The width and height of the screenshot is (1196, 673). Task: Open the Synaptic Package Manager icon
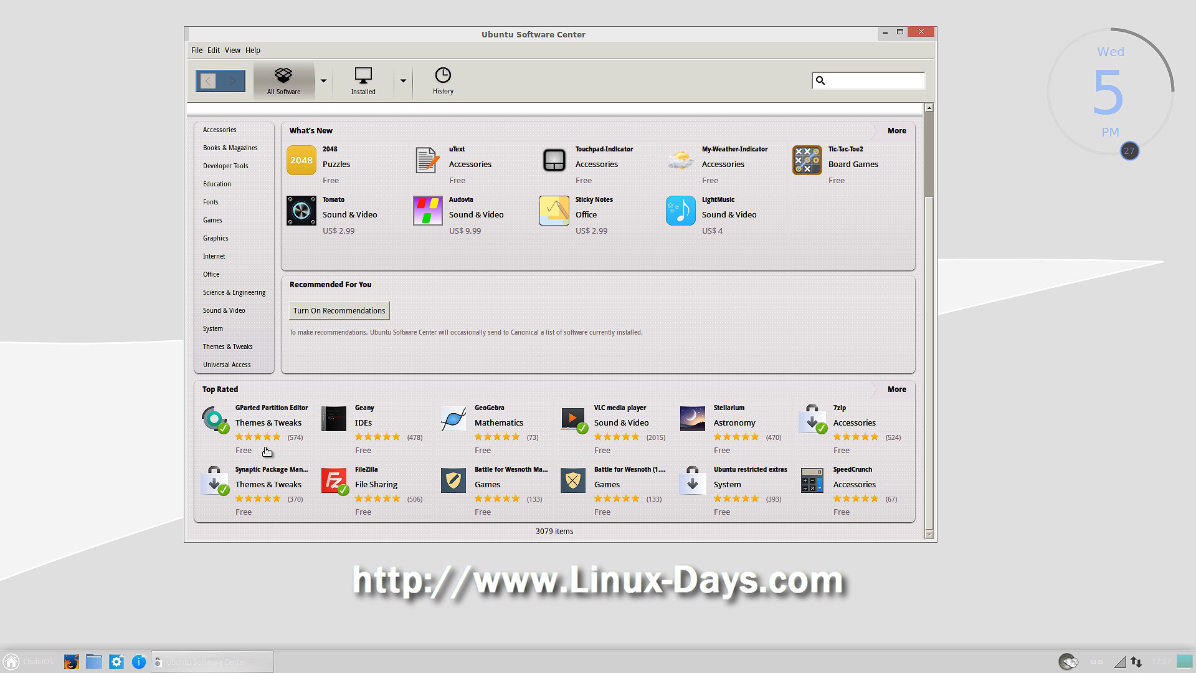point(215,480)
